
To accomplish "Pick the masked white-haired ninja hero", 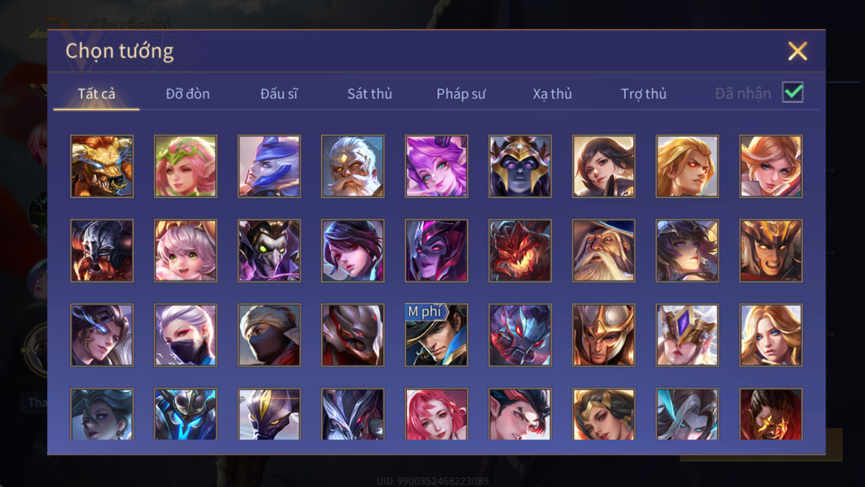I will coord(185,335).
